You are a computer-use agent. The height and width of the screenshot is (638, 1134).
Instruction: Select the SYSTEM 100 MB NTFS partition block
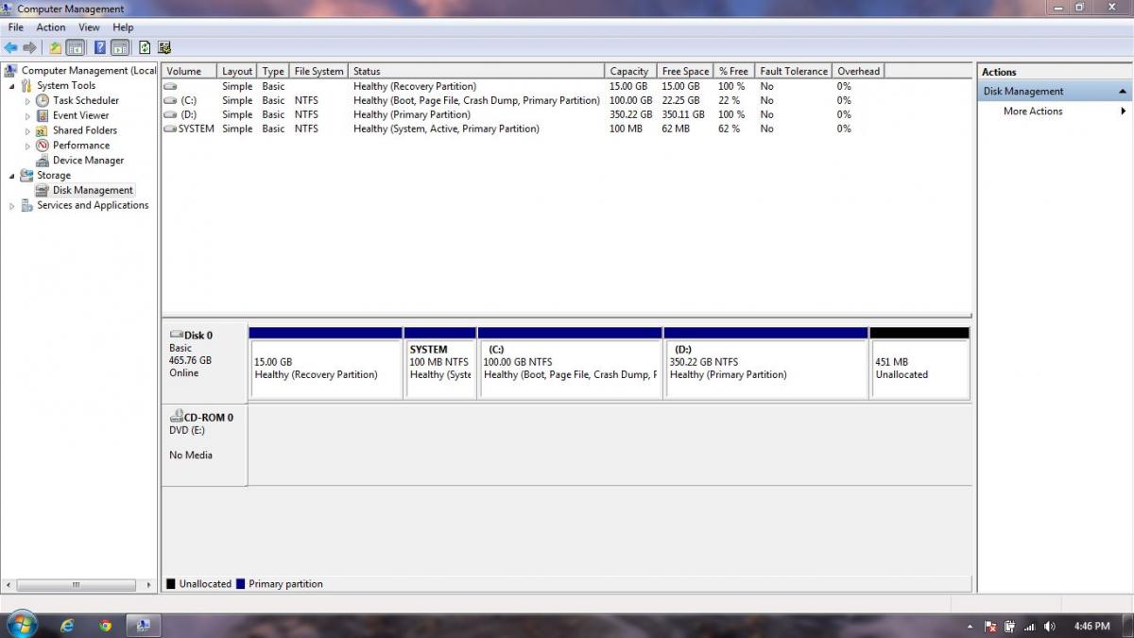coord(439,363)
